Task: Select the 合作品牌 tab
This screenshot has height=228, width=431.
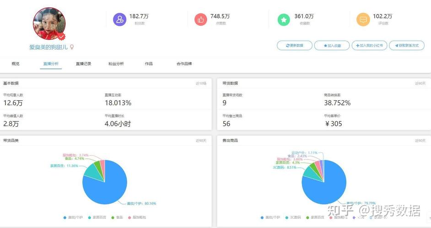Action: 184,64
